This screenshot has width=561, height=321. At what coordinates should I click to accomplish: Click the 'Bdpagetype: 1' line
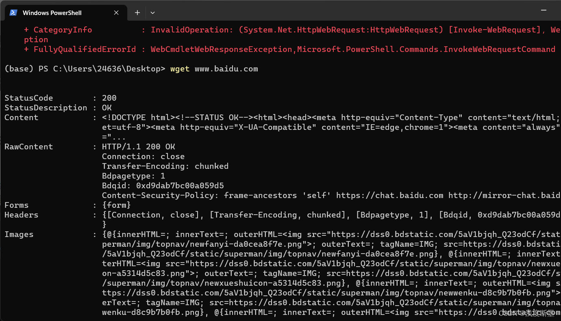tap(134, 176)
